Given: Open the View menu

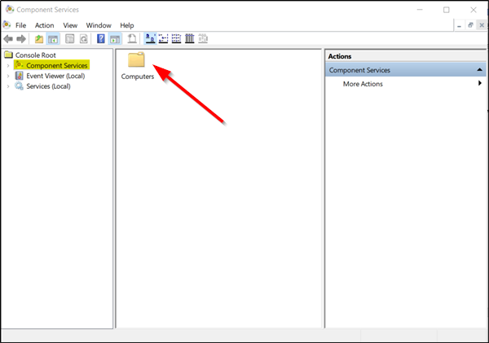Looking at the screenshot, I should click(x=70, y=25).
